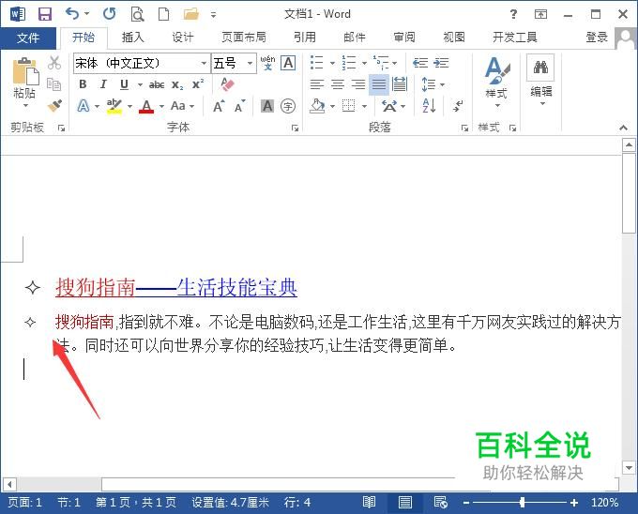Click the zoom in plus button
The height and width of the screenshot is (514, 638).
coord(573,503)
